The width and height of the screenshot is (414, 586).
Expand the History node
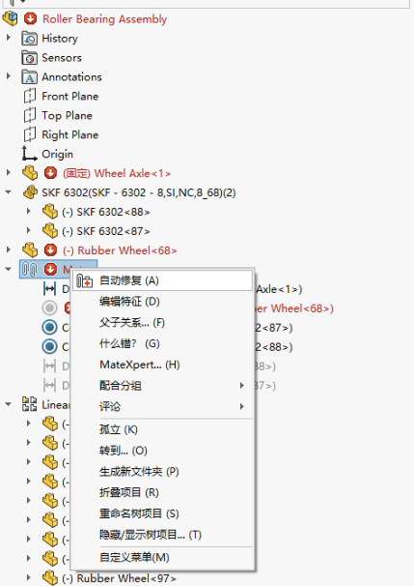coord(9,38)
